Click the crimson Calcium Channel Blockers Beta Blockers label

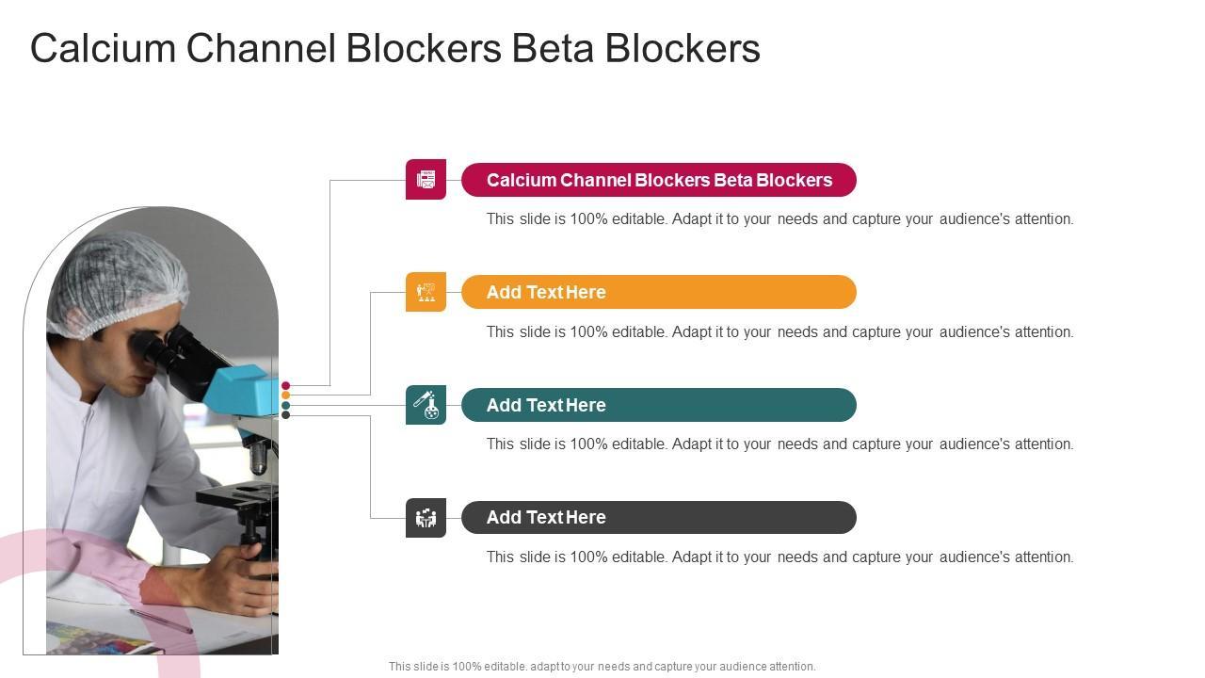[x=659, y=180]
